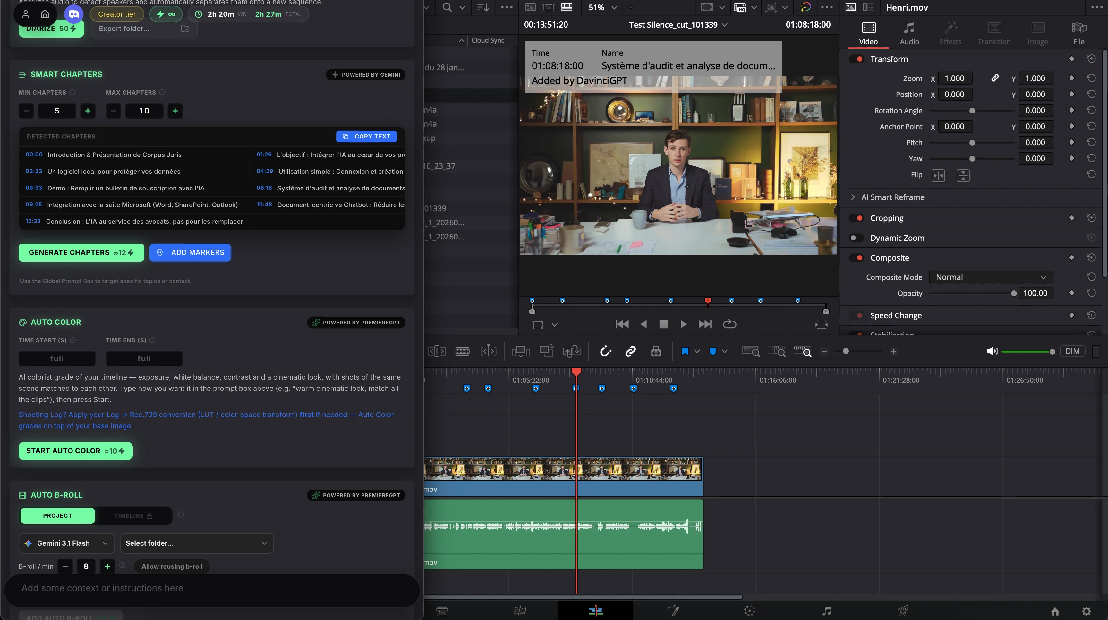The height and width of the screenshot is (620, 1108).
Task: Switch to Video tab in inspector
Action: tap(868, 33)
